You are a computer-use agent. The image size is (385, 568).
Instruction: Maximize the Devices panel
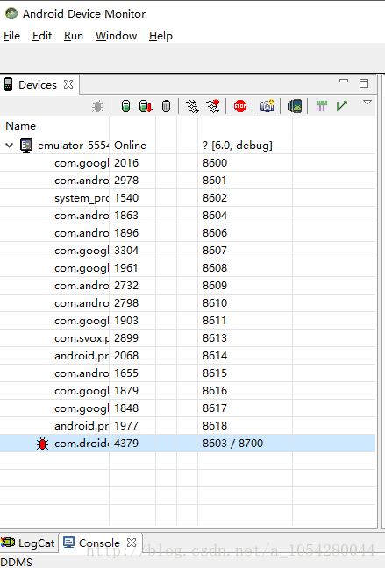coord(364,83)
